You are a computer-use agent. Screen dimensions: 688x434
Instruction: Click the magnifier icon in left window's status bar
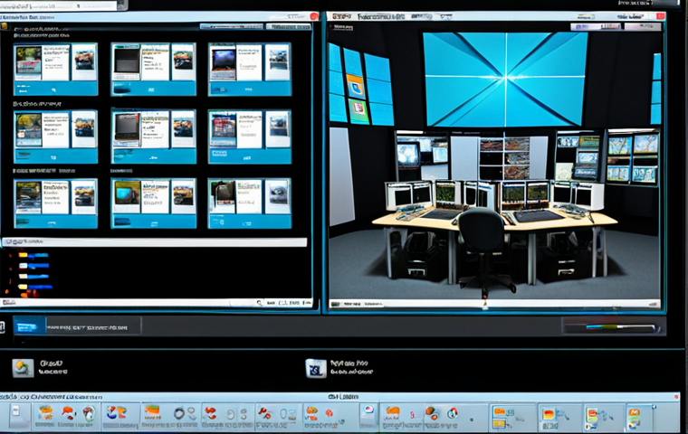tap(259, 303)
